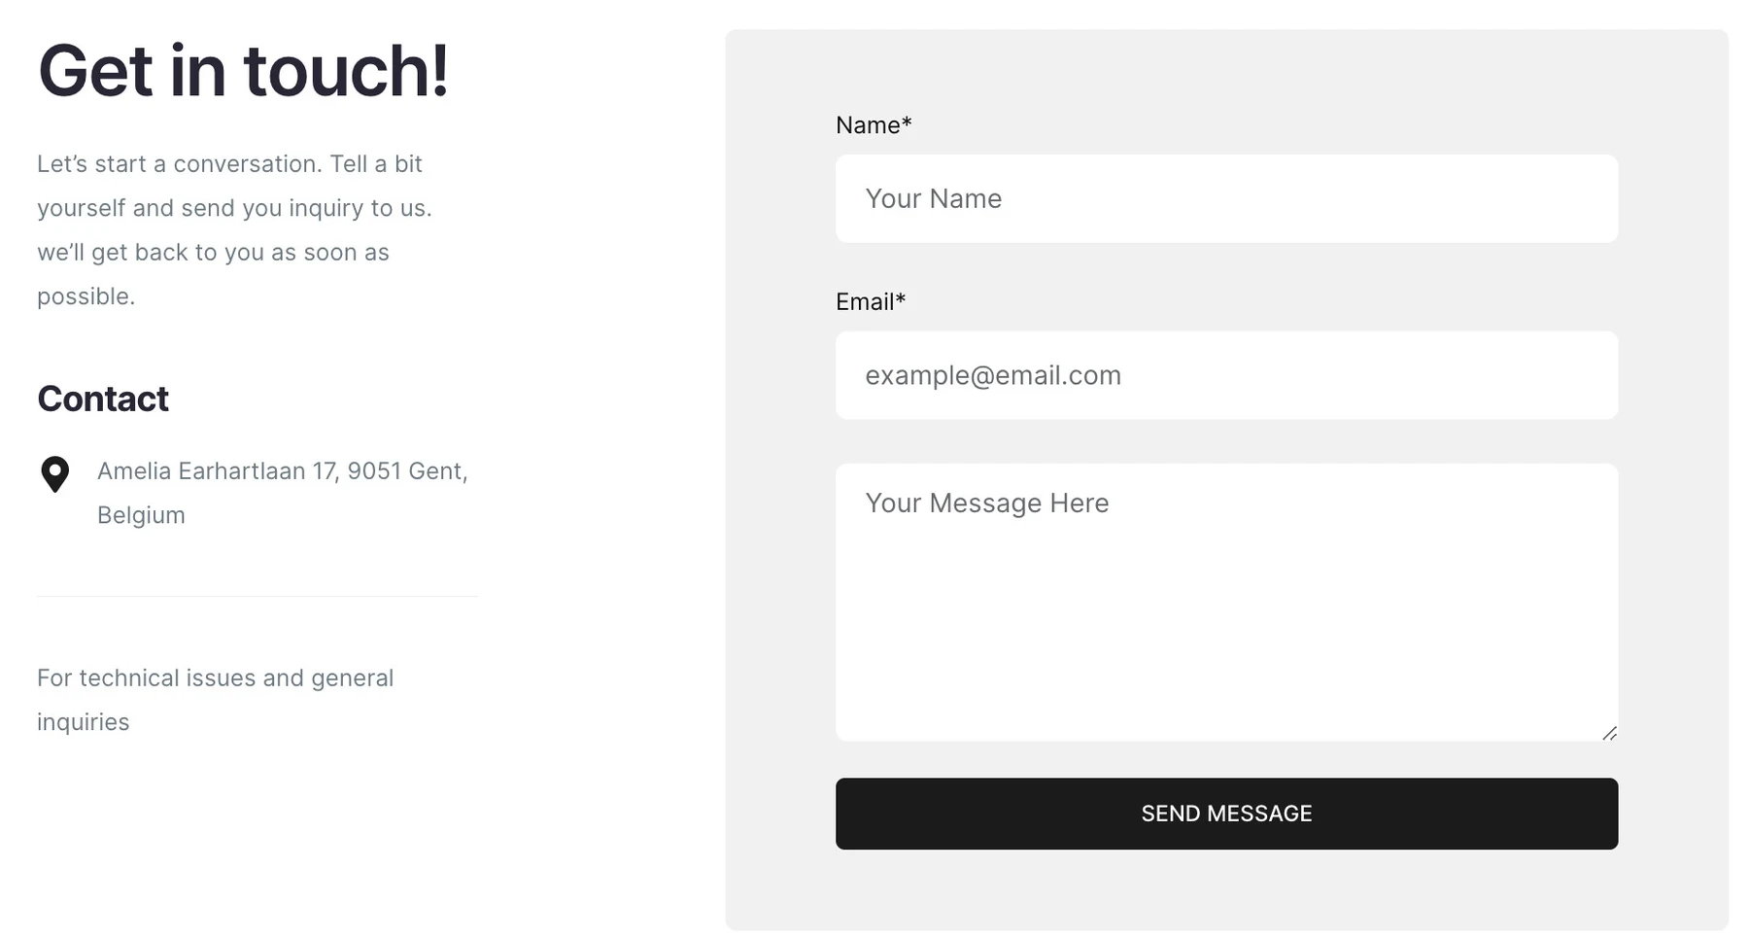Click the asterisk beside the Email label

(x=901, y=299)
